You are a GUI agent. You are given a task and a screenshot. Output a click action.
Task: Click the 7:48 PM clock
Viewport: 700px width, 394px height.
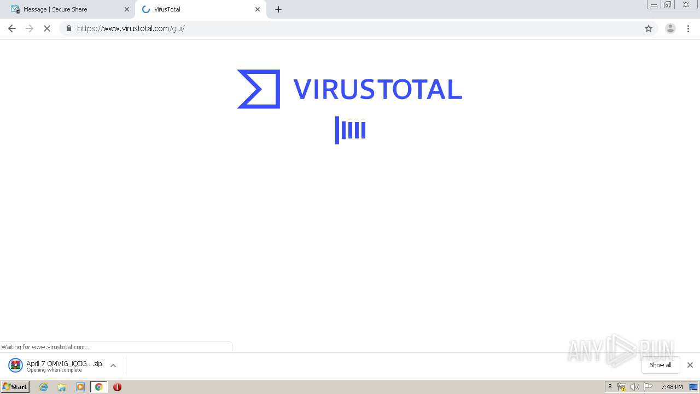[x=672, y=387]
